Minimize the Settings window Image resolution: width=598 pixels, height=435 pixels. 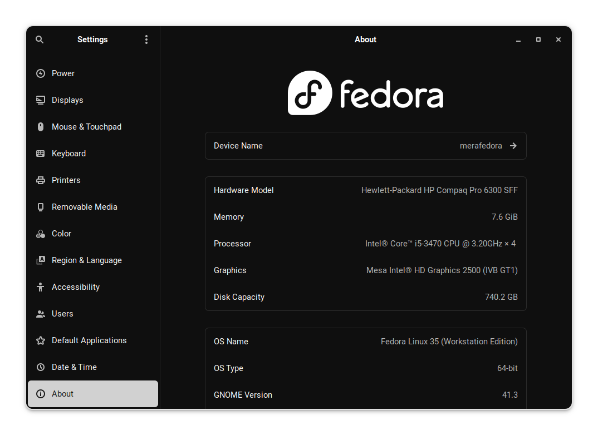518,39
